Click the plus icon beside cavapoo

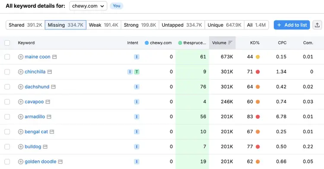[x=20, y=102]
